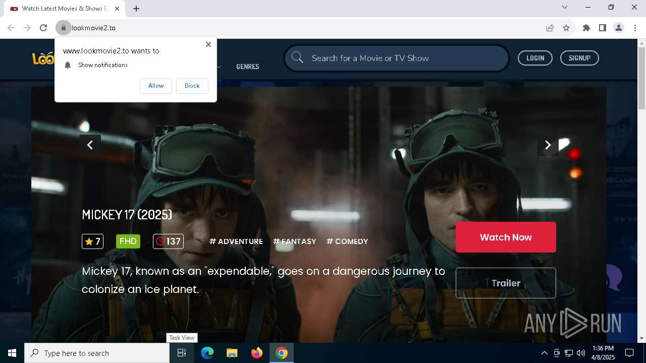
Task: Launch Microsoft Edge from taskbar
Action: (207, 353)
